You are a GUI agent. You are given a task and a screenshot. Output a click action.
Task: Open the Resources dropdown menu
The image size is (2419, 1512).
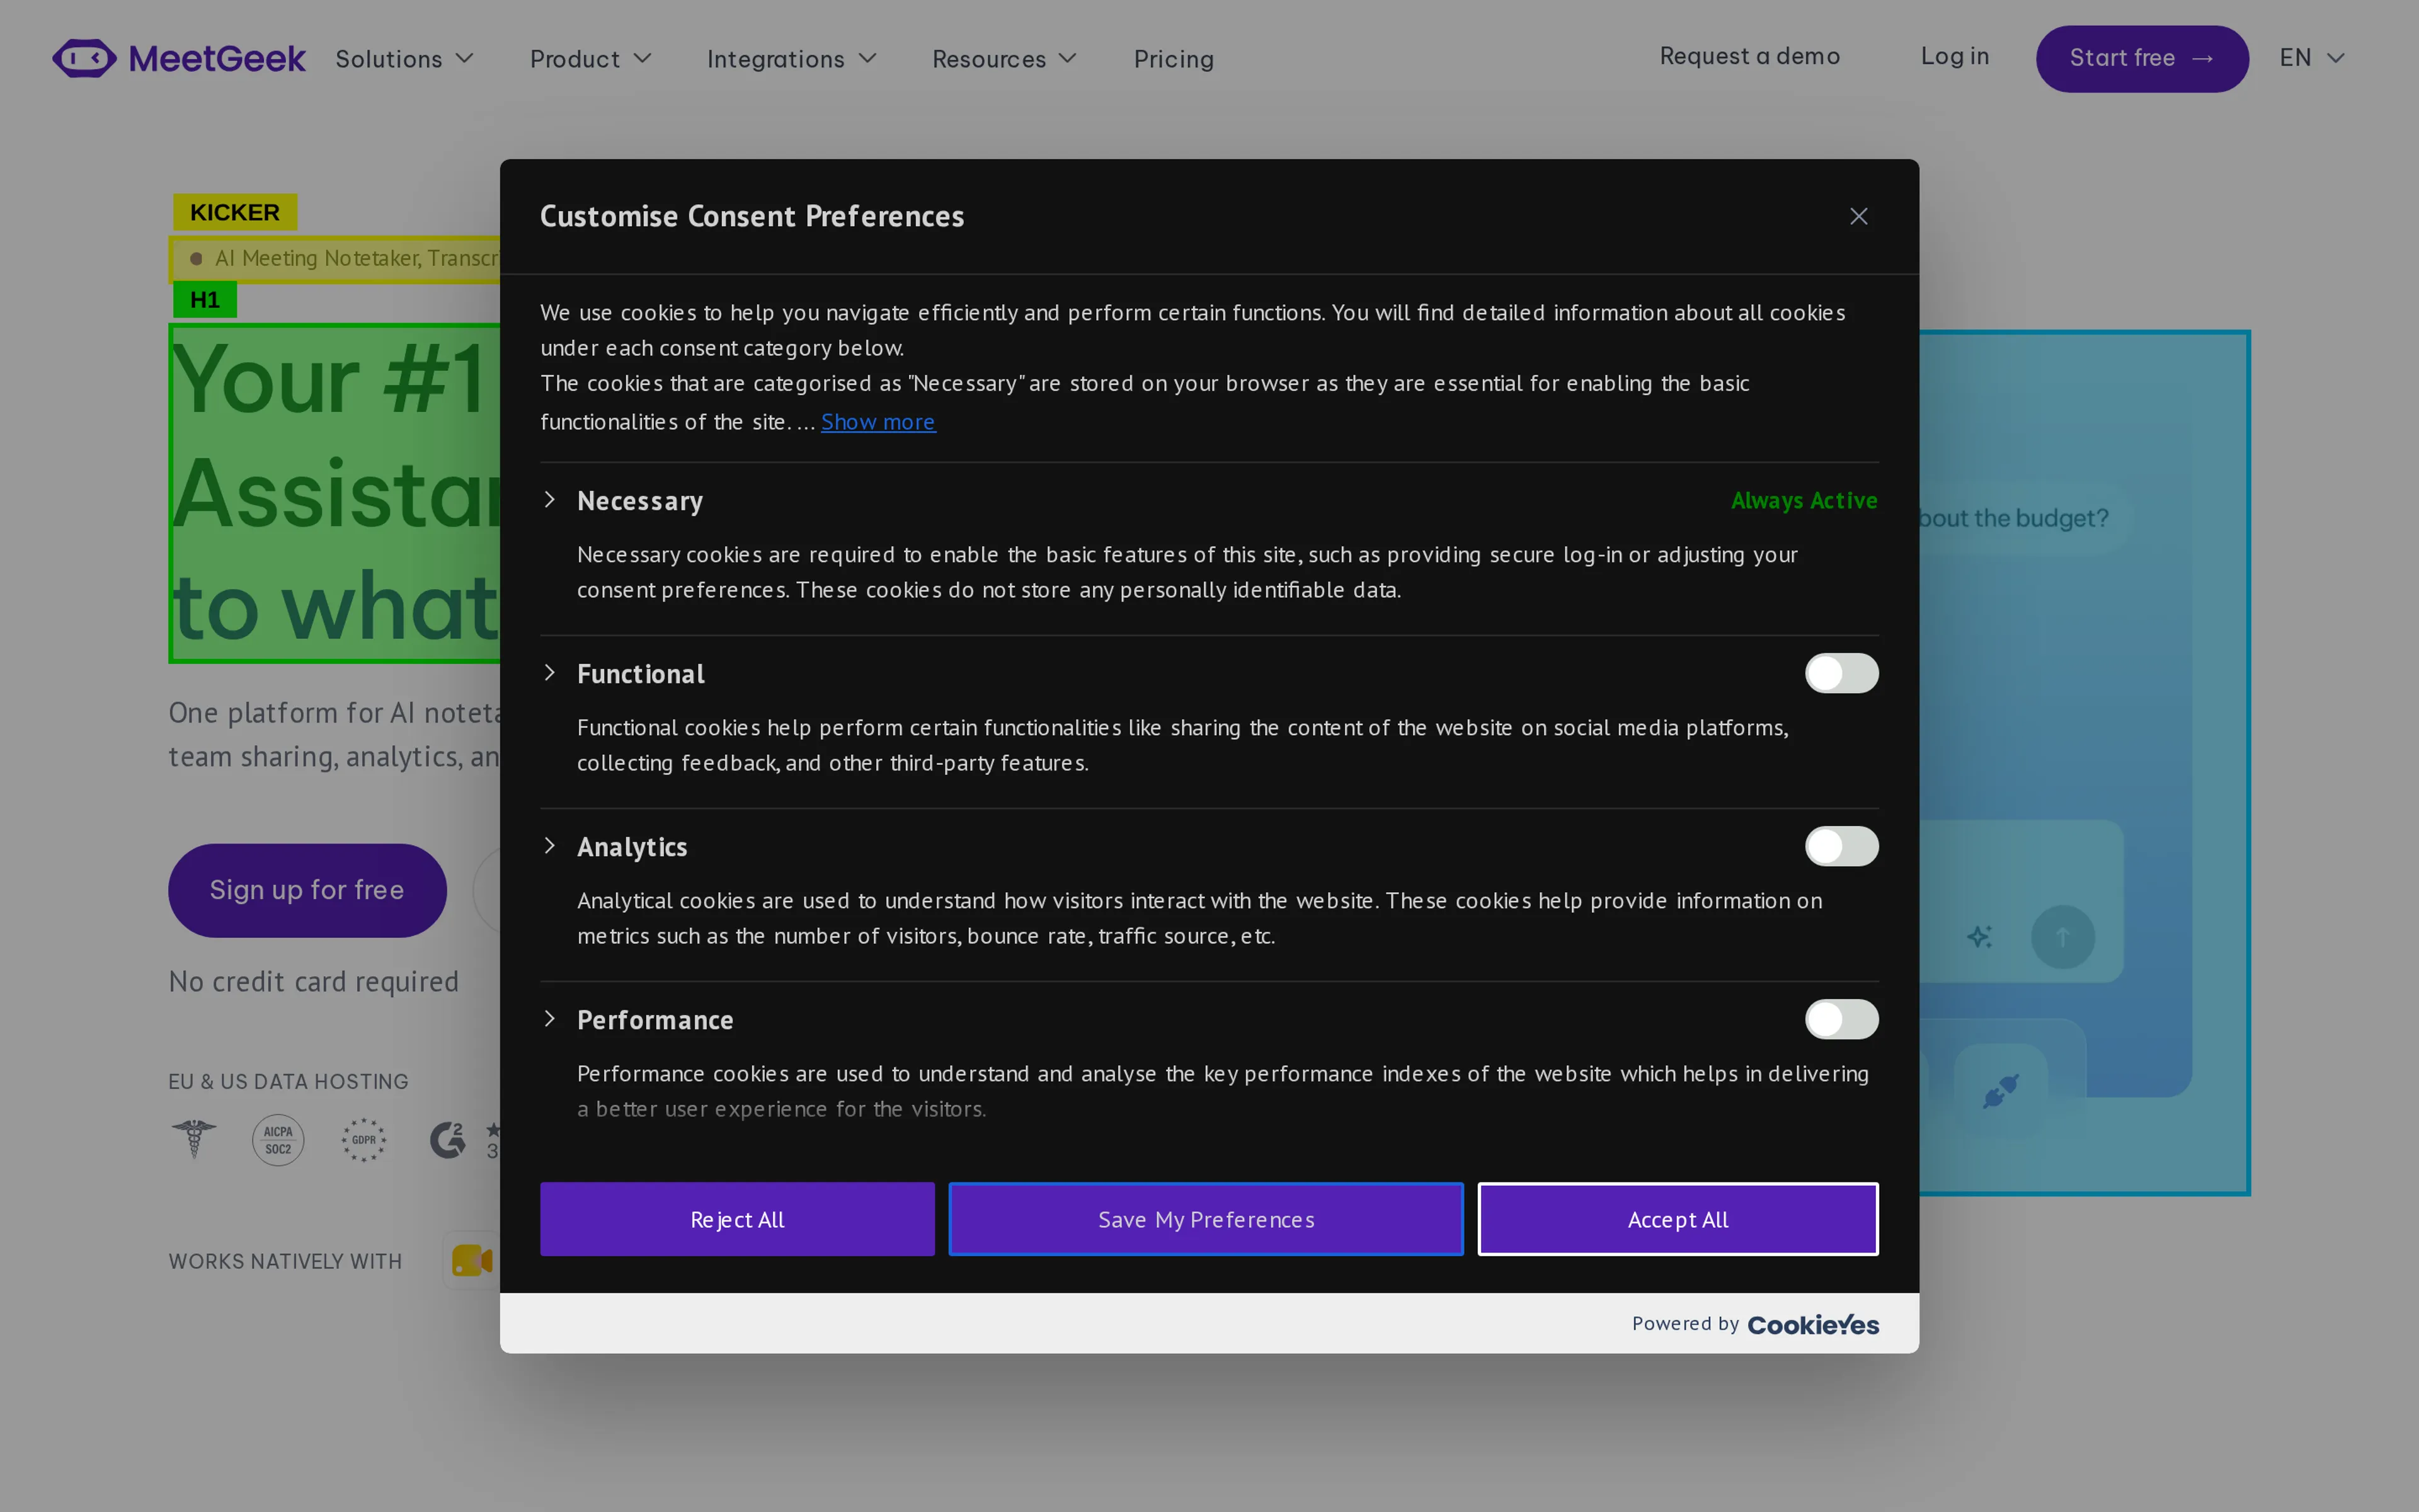(x=1005, y=59)
